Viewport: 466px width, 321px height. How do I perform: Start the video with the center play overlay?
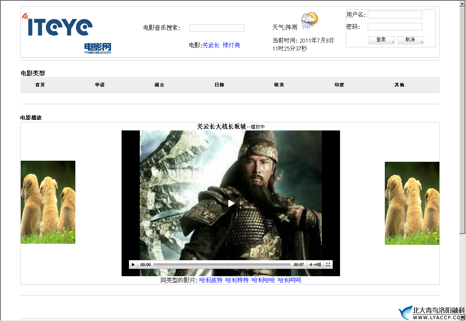231,203
